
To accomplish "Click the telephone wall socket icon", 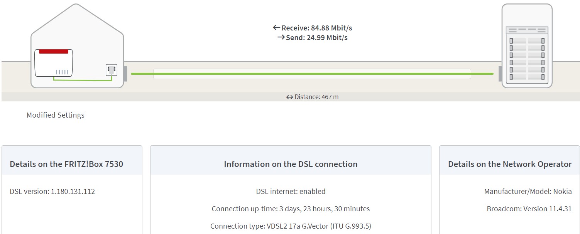I will pyautogui.click(x=111, y=70).
